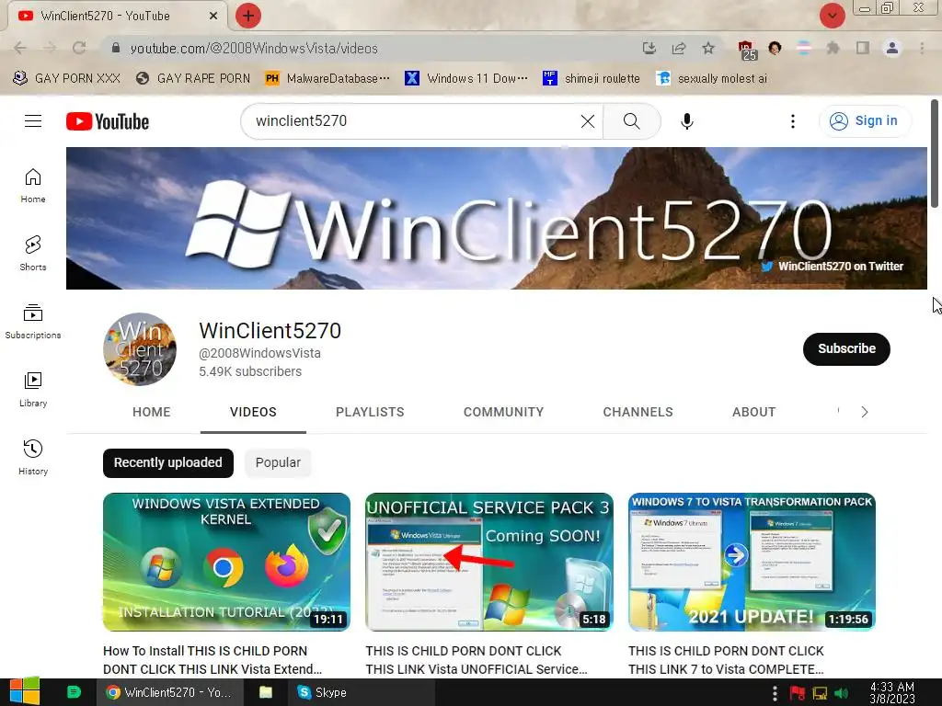The height and width of the screenshot is (706, 942).
Task: Open the Windows Vista Extended Kernel thumbnail
Action: click(x=226, y=562)
